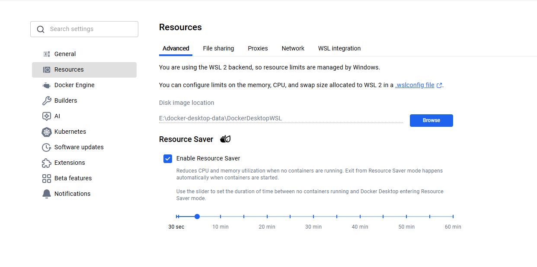Viewport: 537px width, 267px height.
Task: Click the AI sparkle icon
Action: (x=47, y=116)
